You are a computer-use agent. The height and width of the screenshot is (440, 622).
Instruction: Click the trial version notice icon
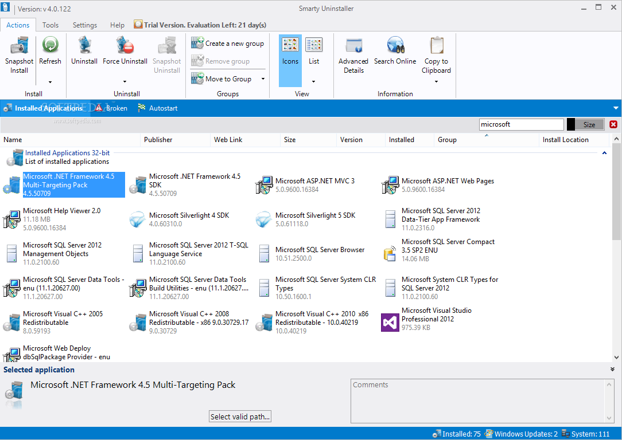click(x=138, y=25)
